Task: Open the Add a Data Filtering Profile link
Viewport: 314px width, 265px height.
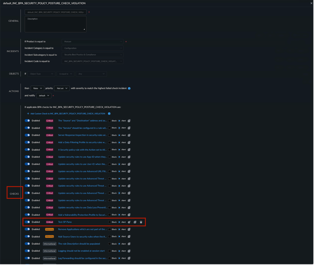Action: [x=82, y=143]
